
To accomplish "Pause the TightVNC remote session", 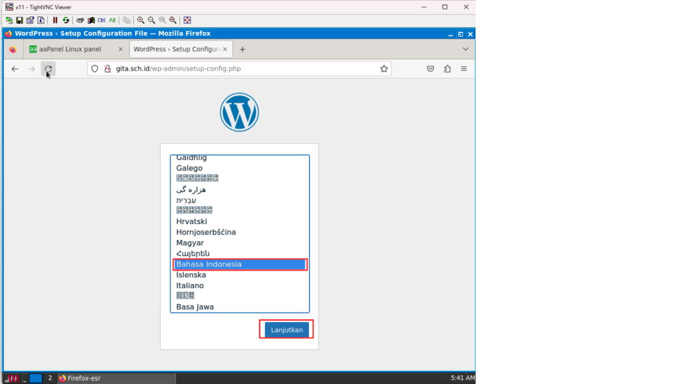I will pyautogui.click(x=55, y=20).
